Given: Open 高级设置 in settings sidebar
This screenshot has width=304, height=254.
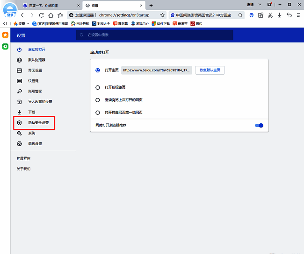Looking at the screenshot, I should click(x=35, y=144).
